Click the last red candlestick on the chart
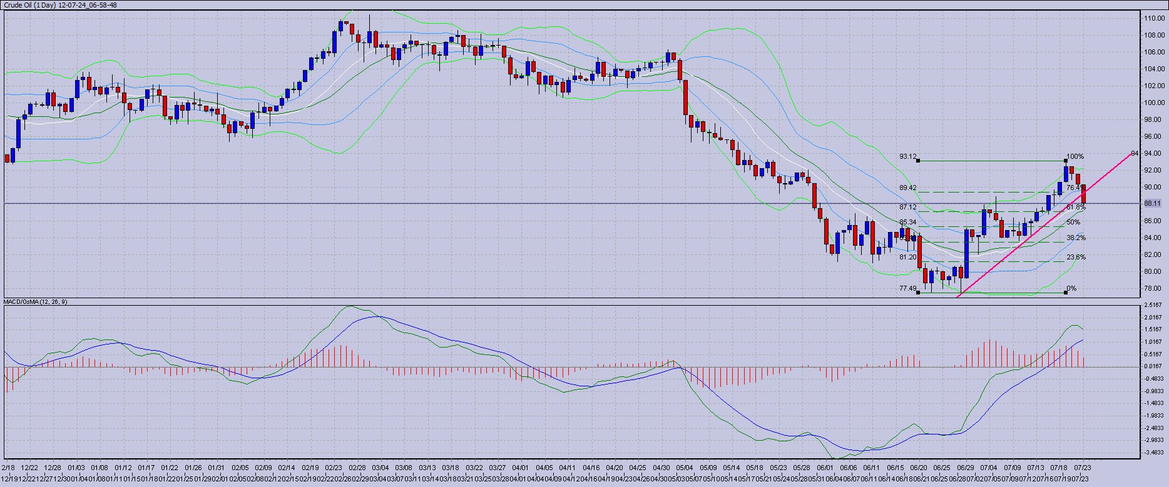The height and width of the screenshot is (487, 1169). tap(1083, 194)
